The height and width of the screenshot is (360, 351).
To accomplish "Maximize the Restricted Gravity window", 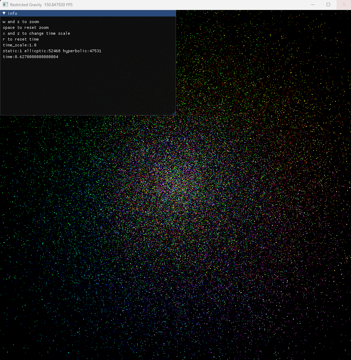I will [328, 4].
